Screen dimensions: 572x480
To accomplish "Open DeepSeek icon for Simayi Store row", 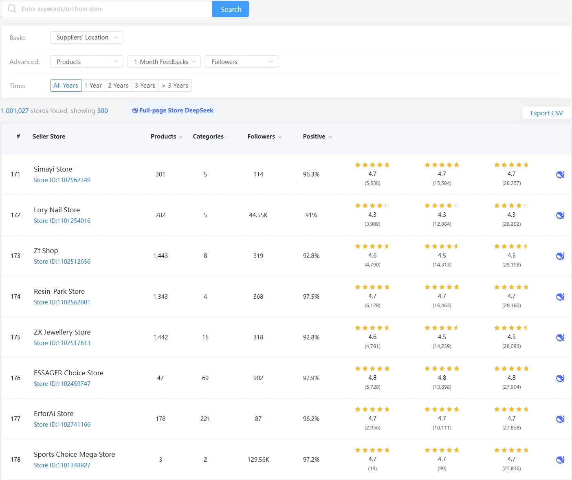I will 560,174.
